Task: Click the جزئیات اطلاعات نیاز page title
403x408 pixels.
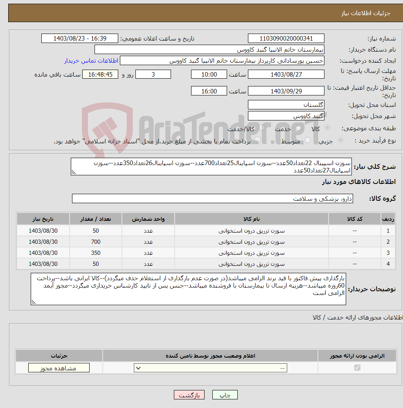Action: pos(366,13)
